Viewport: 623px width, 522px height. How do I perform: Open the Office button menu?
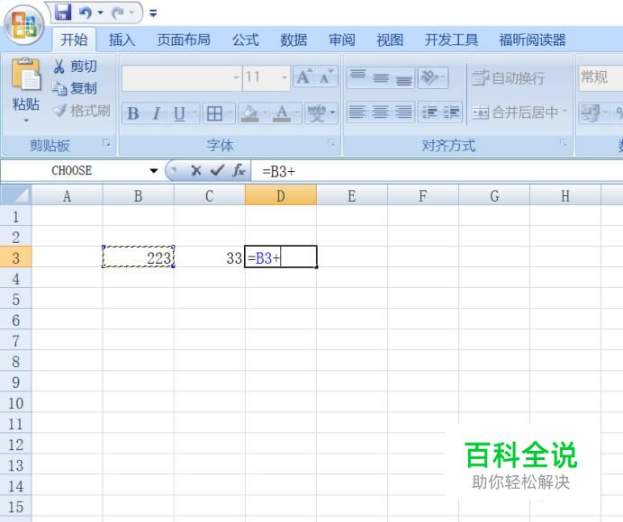(23, 25)
